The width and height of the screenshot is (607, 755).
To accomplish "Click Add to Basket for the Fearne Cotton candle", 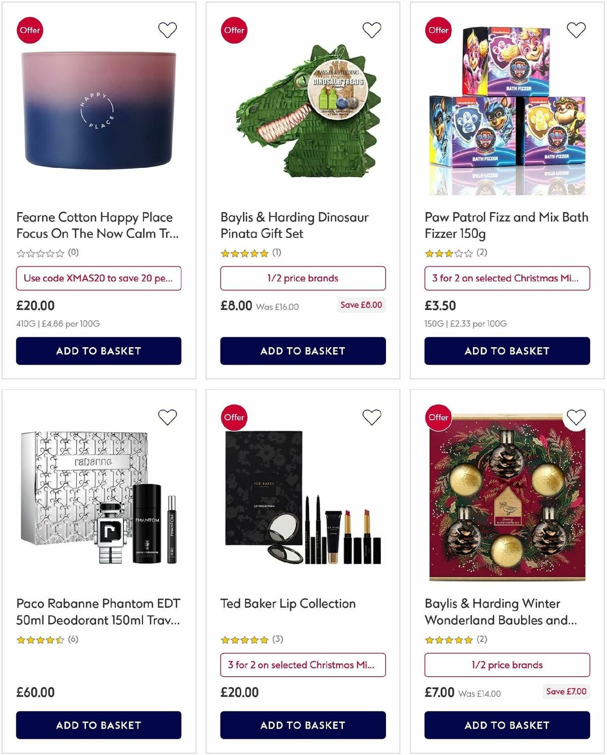I will tap(99, 351).
